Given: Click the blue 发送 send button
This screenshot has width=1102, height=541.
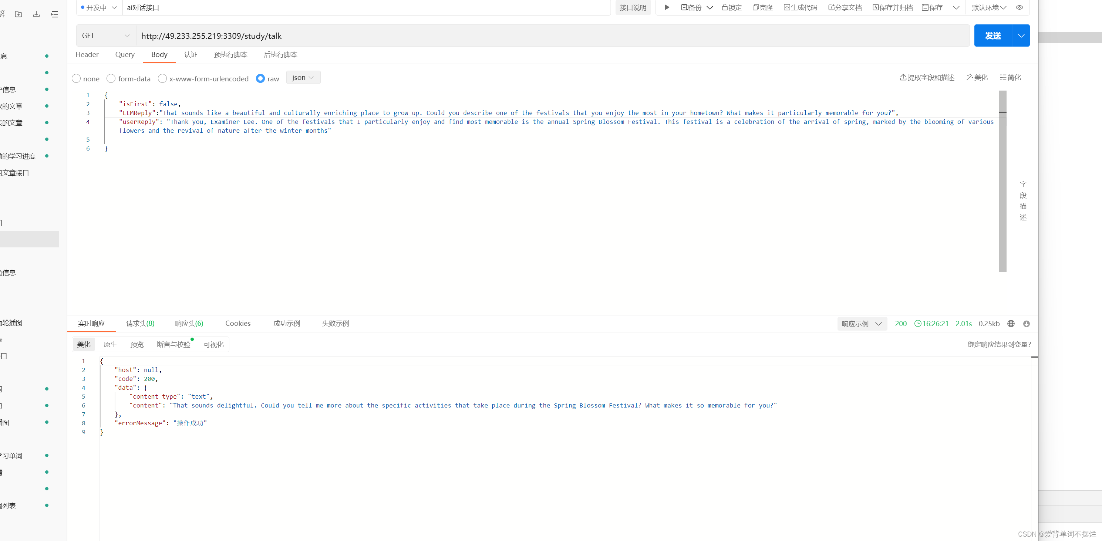Looking at the screenshot, I should click(993, 35).
